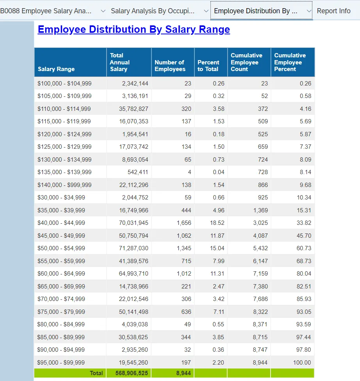This screenshot has height=381, width=360.
Task: Expand chevron on Employee Distribution tab
Action: pyautogui.click(x=309, y=11)
